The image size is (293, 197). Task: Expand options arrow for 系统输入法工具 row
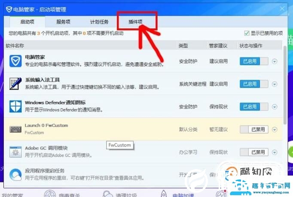tap(275, 84)
